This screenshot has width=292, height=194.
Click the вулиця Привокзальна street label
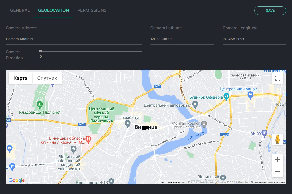(x=261, y=155)
